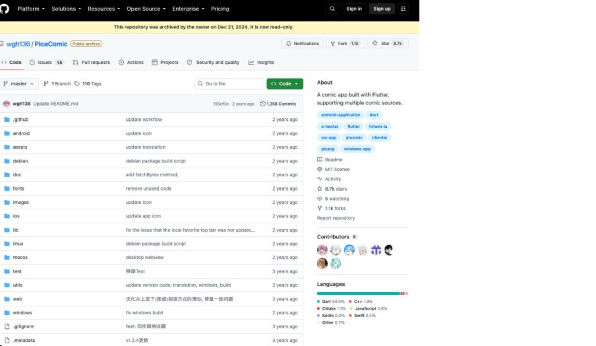Screen dimensions: 596x346
Task: Click the android-application topic tag
Action: coord(340,115)
